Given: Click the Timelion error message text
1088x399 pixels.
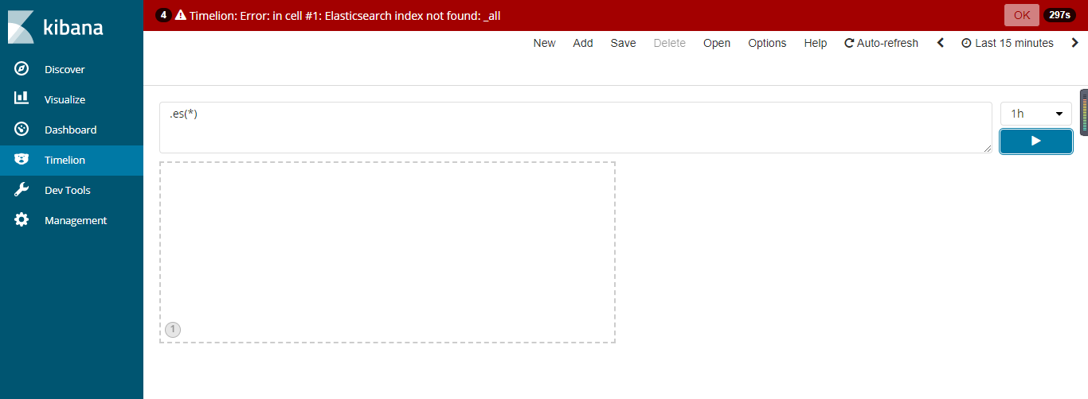Looking at the screenshot, I should pos(345,15).
